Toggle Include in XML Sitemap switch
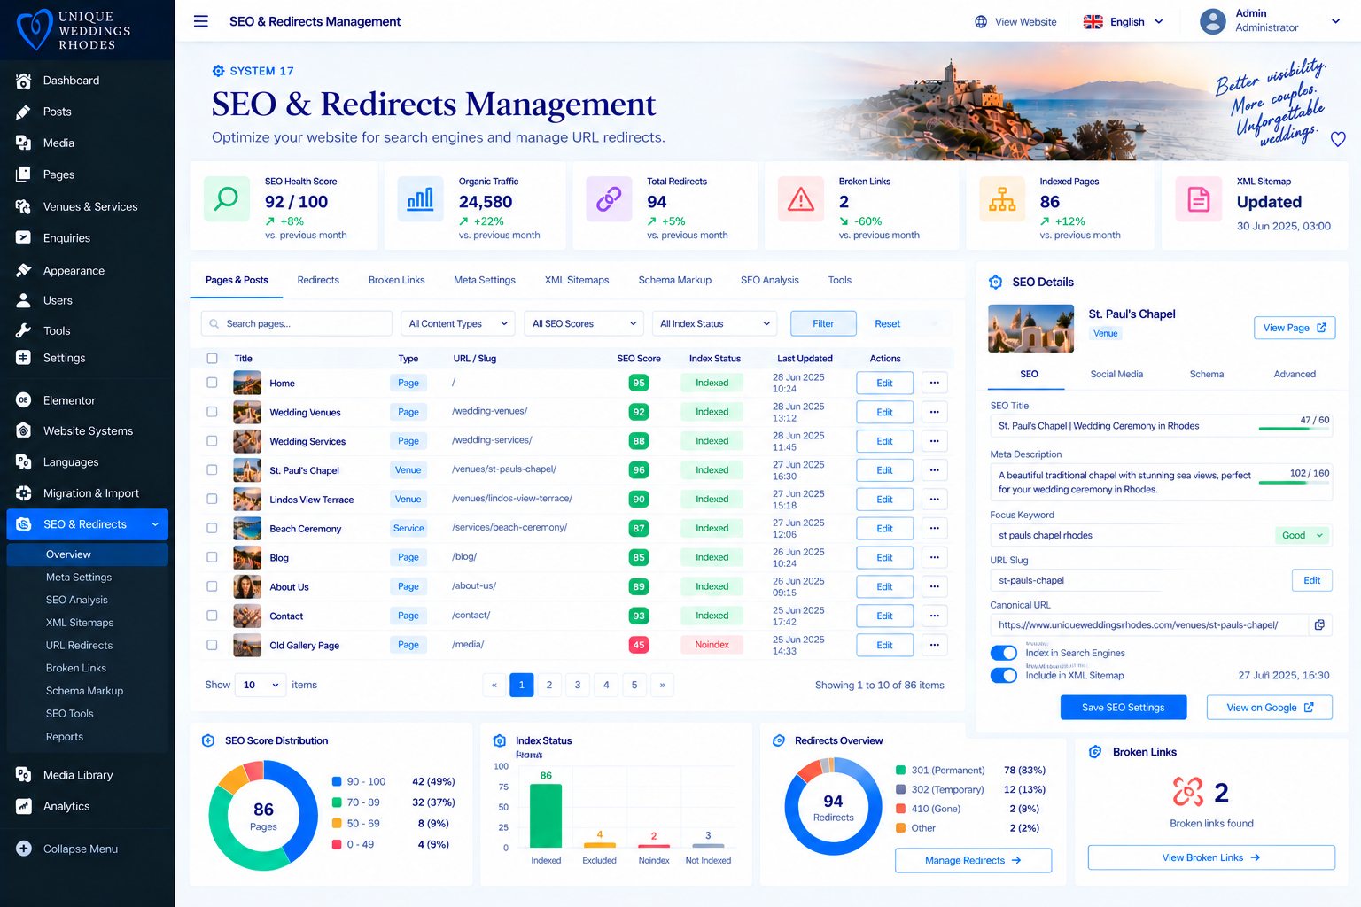Viewport: 1361px width, 907px height. pyautogui.click(x=1004, y=675)
